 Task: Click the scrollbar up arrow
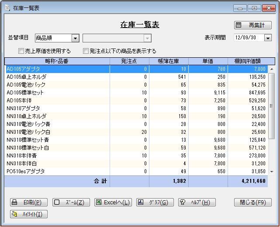pyautogui.click(x=272, y=69)
